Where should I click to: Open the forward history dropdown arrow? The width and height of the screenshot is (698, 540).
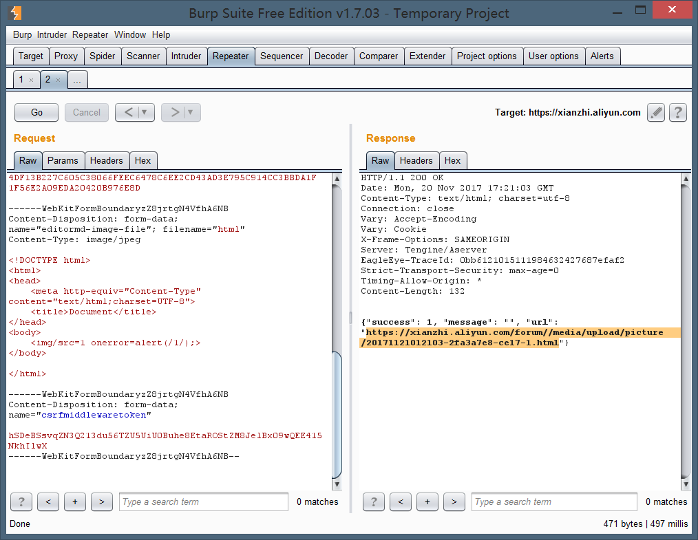[x=191, y=113]
